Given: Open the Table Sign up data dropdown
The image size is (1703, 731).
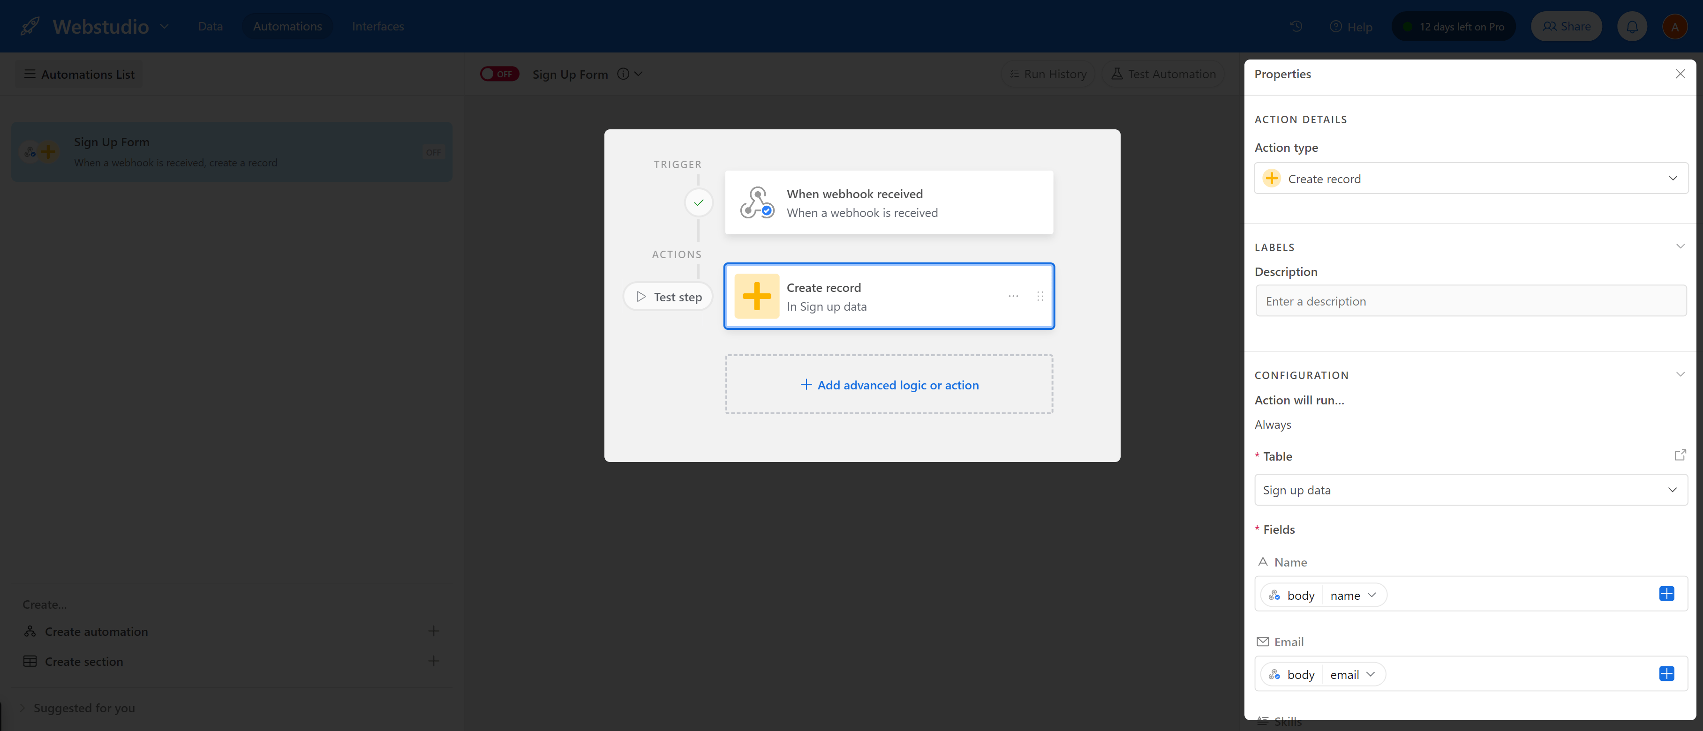Looking at the screenshot, I should click(1470, 490).
